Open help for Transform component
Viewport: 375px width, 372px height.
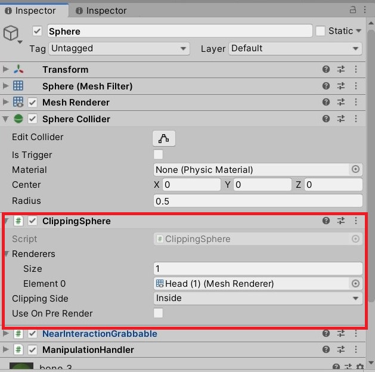click(x=326, y=69)
